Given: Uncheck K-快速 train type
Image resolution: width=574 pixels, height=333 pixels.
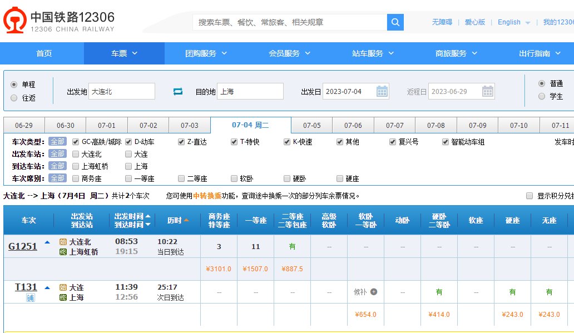Looking at the screenshot, I should (287, 142).
